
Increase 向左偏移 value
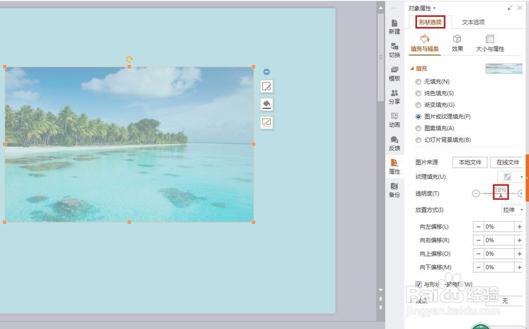coord(519,227)
